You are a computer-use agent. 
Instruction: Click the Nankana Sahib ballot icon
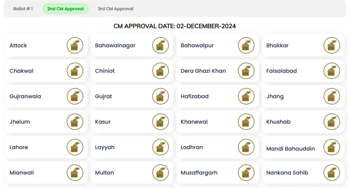coord(332,173)
